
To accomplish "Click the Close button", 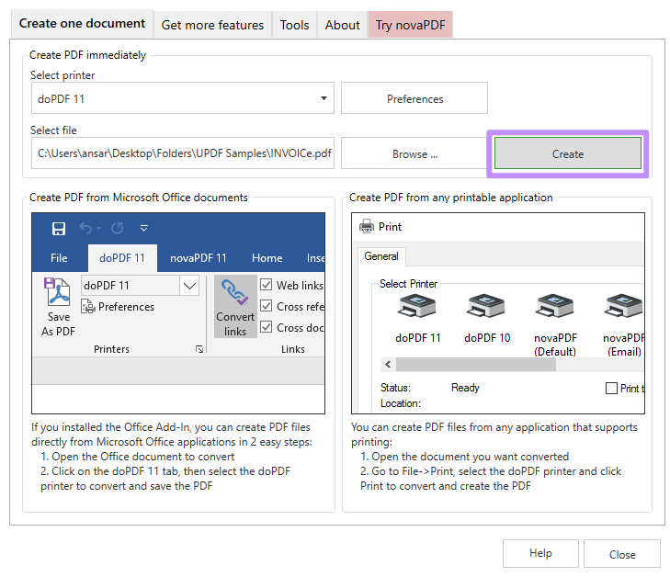I will (x=622, y=553).
